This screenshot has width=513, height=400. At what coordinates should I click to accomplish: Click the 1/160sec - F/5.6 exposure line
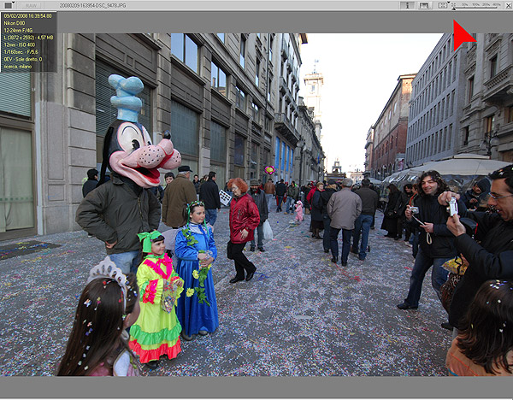click(21, 52)
